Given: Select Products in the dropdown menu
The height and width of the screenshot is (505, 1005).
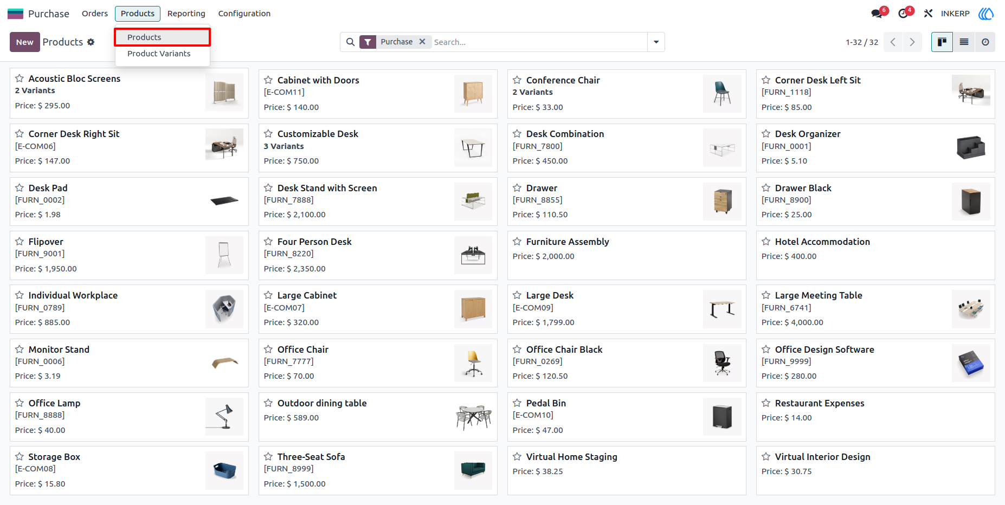Looking at the screenshot, I should pos(162,37).
